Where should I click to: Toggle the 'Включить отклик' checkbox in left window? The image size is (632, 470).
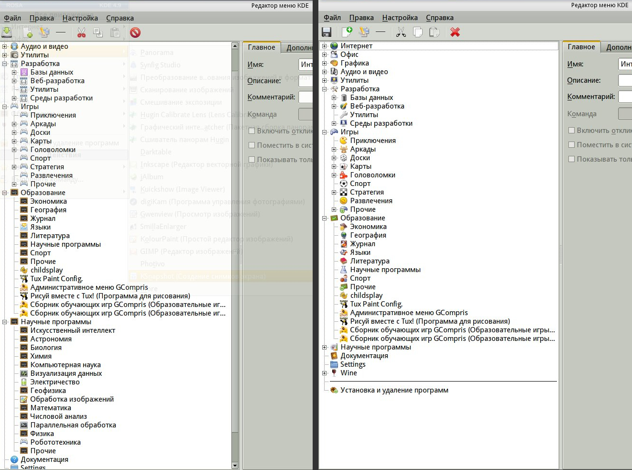coord(251,131)
